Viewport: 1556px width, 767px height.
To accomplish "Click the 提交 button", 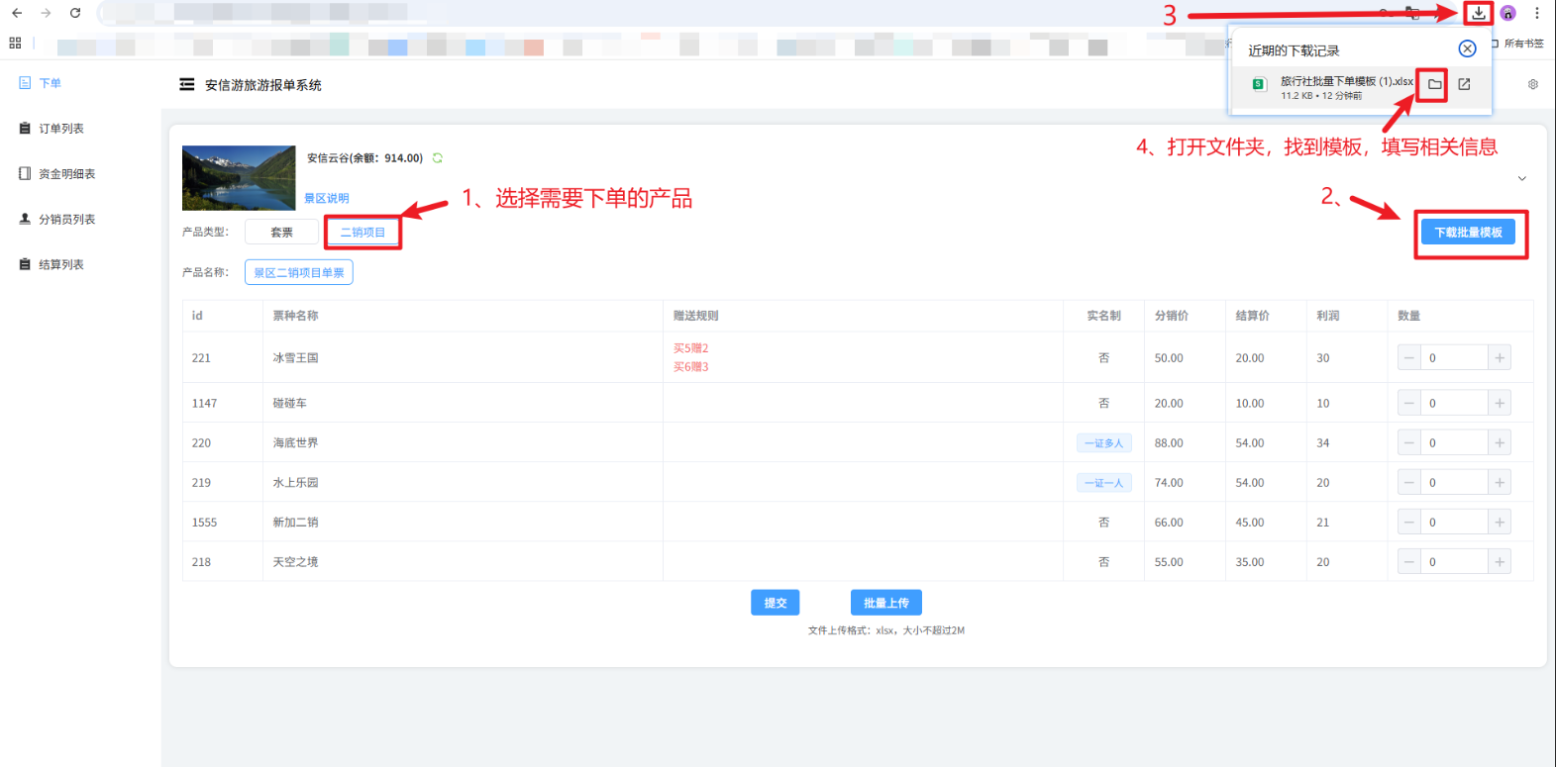I will [776, 603].
